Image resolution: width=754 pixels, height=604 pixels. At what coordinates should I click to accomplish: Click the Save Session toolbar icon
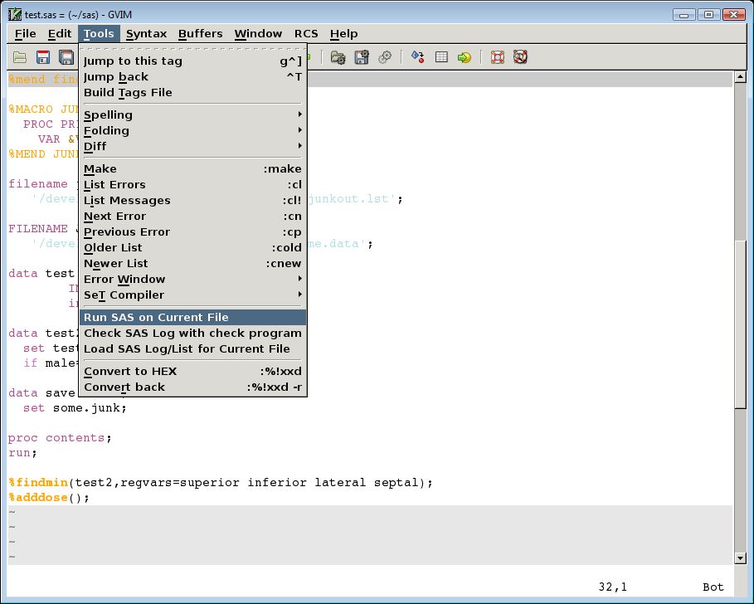pos(362,58)
